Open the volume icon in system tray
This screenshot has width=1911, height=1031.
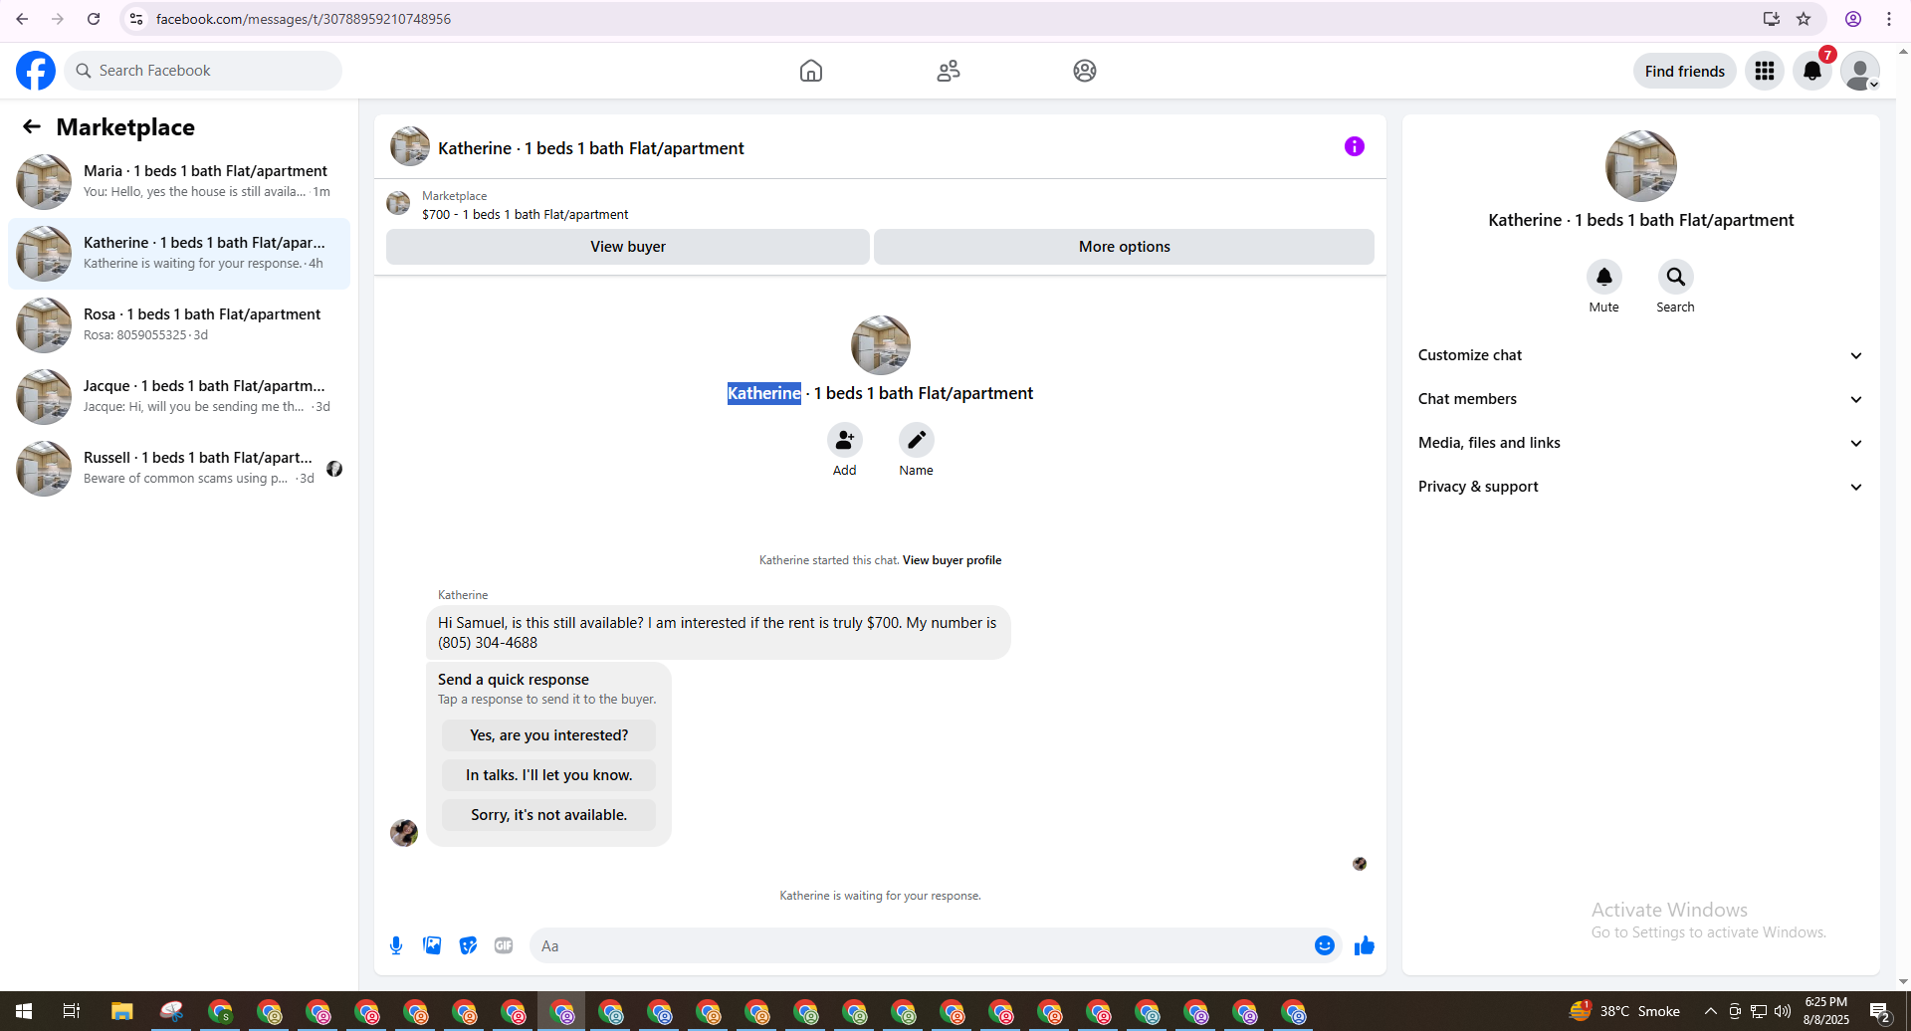1783,1011
